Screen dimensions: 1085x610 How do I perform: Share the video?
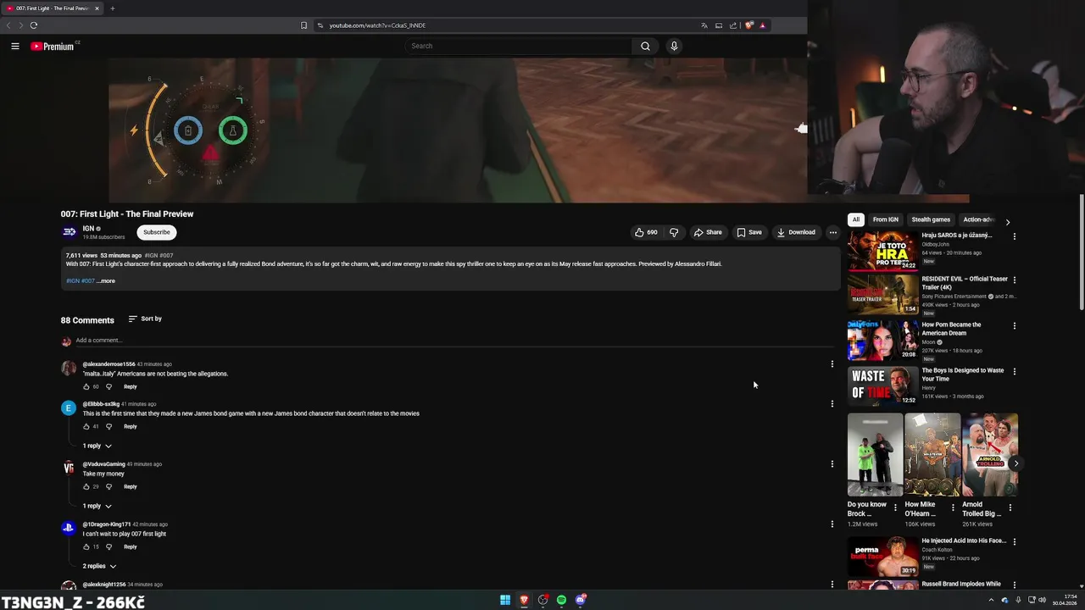[708, 232]
